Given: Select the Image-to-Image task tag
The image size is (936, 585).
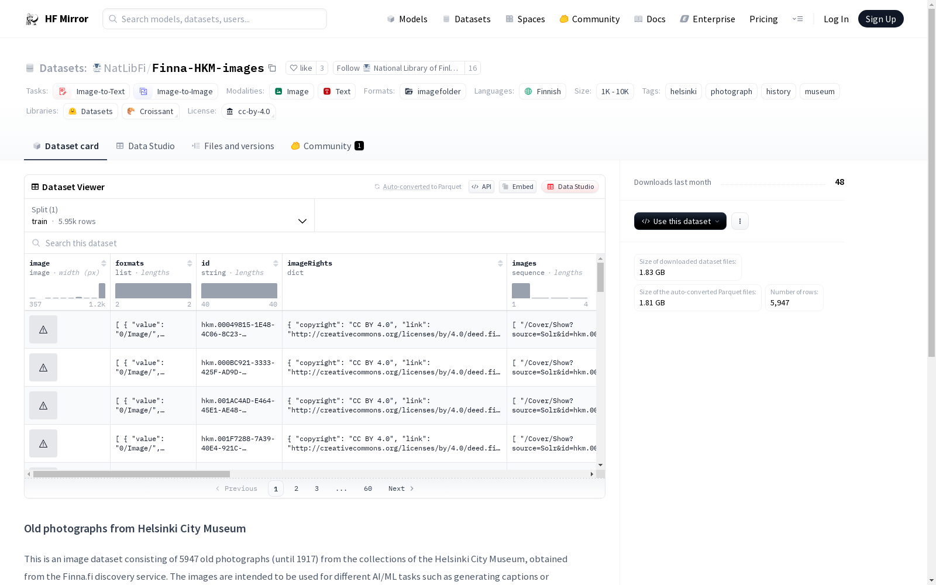Looking at the screenshot, I should click(x=175, y=91).
